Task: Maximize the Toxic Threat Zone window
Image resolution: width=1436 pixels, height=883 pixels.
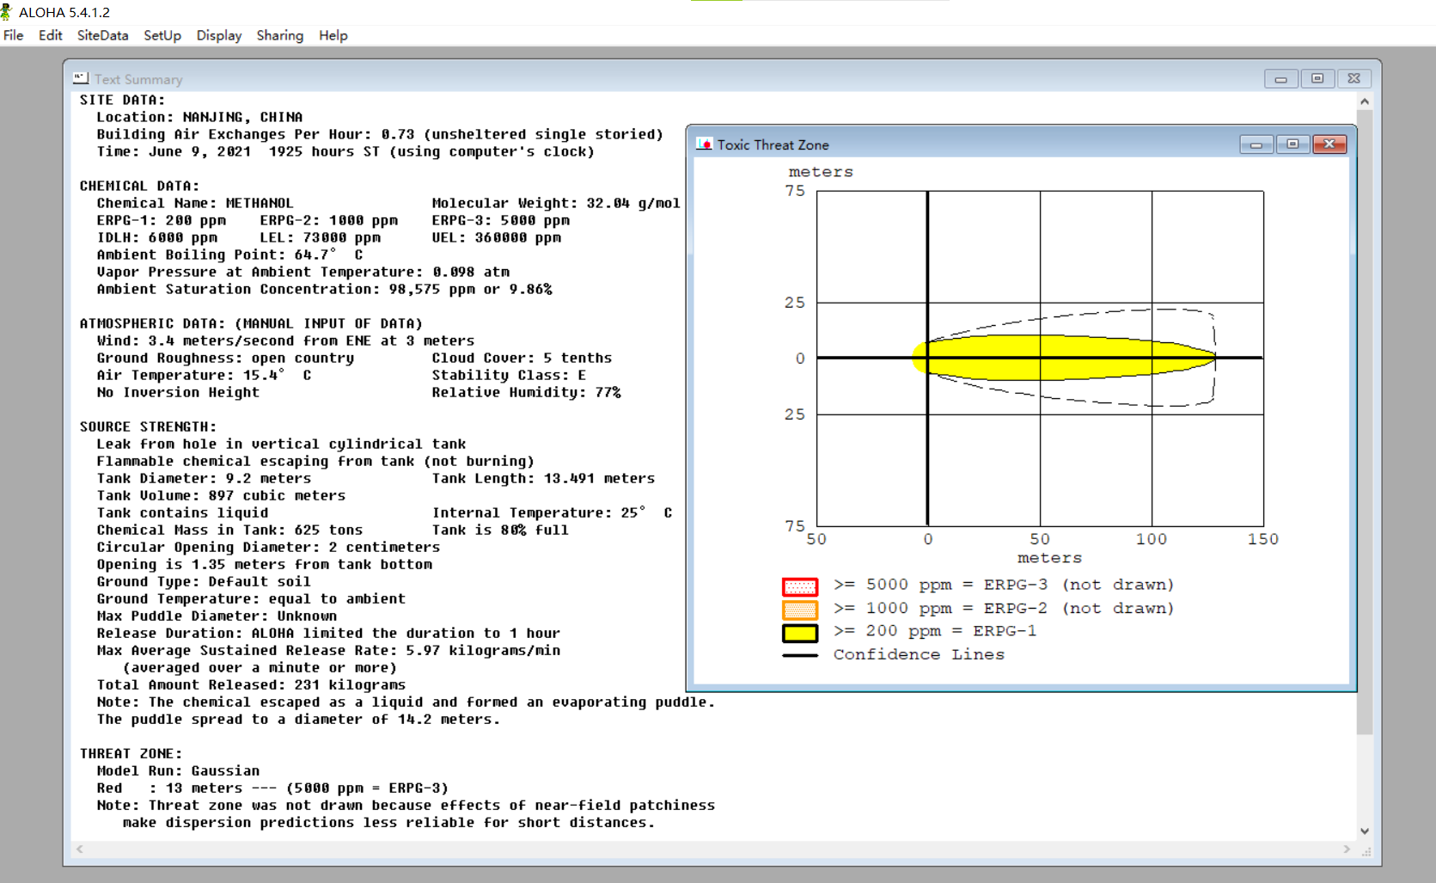Action: [1292, 144]
